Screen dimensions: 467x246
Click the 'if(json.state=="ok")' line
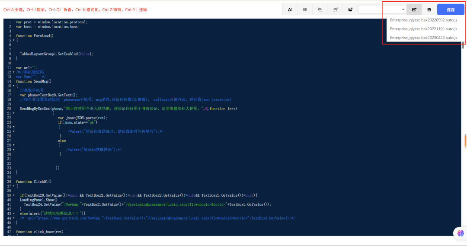pyautogui.click(x=78, y=122)
